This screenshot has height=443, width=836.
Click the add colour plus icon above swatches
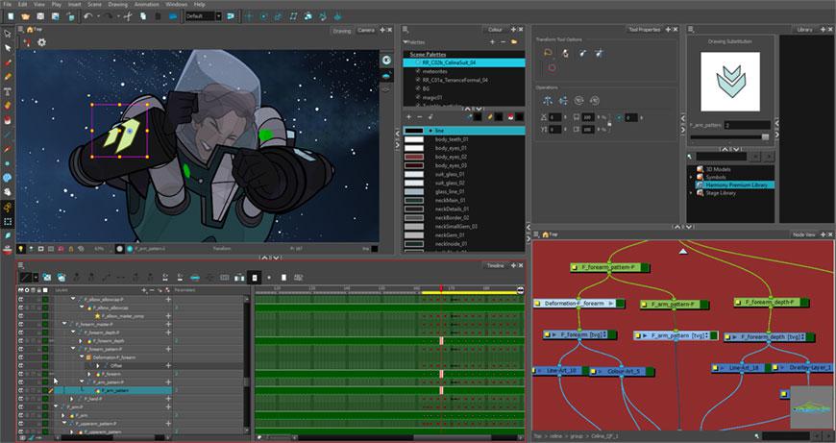pos(409,116)
